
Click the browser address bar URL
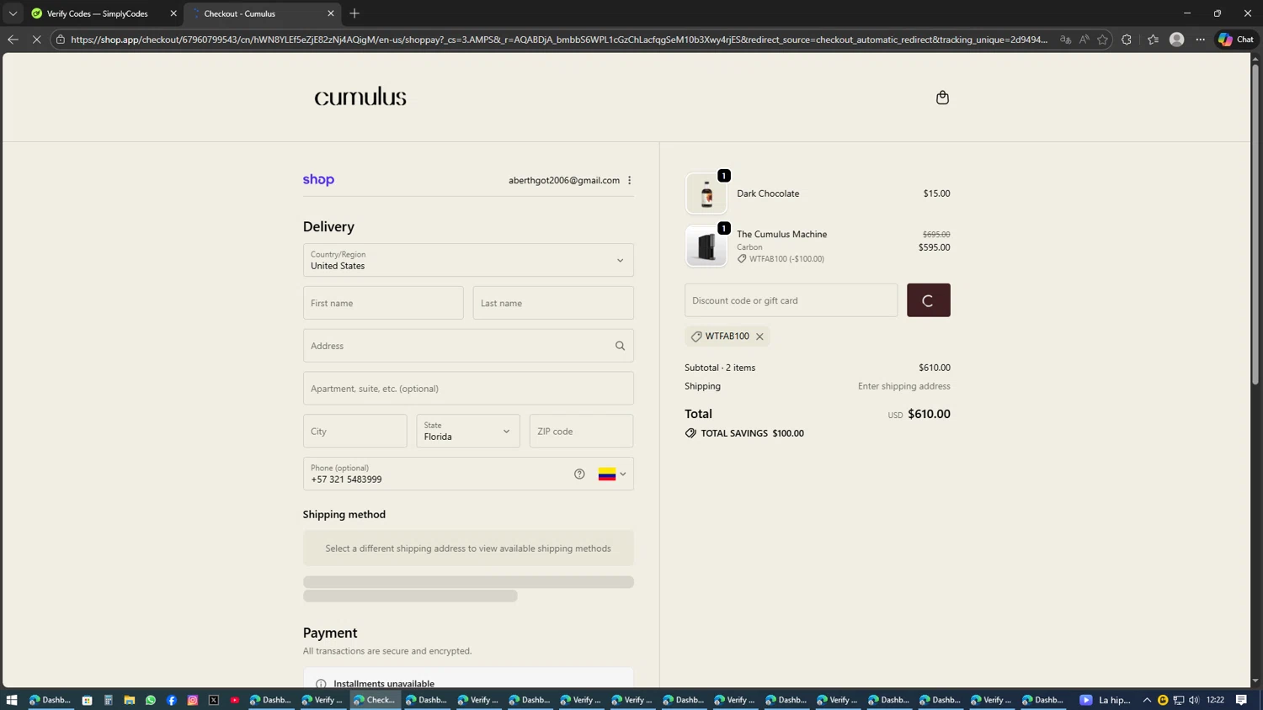point(559,40)
